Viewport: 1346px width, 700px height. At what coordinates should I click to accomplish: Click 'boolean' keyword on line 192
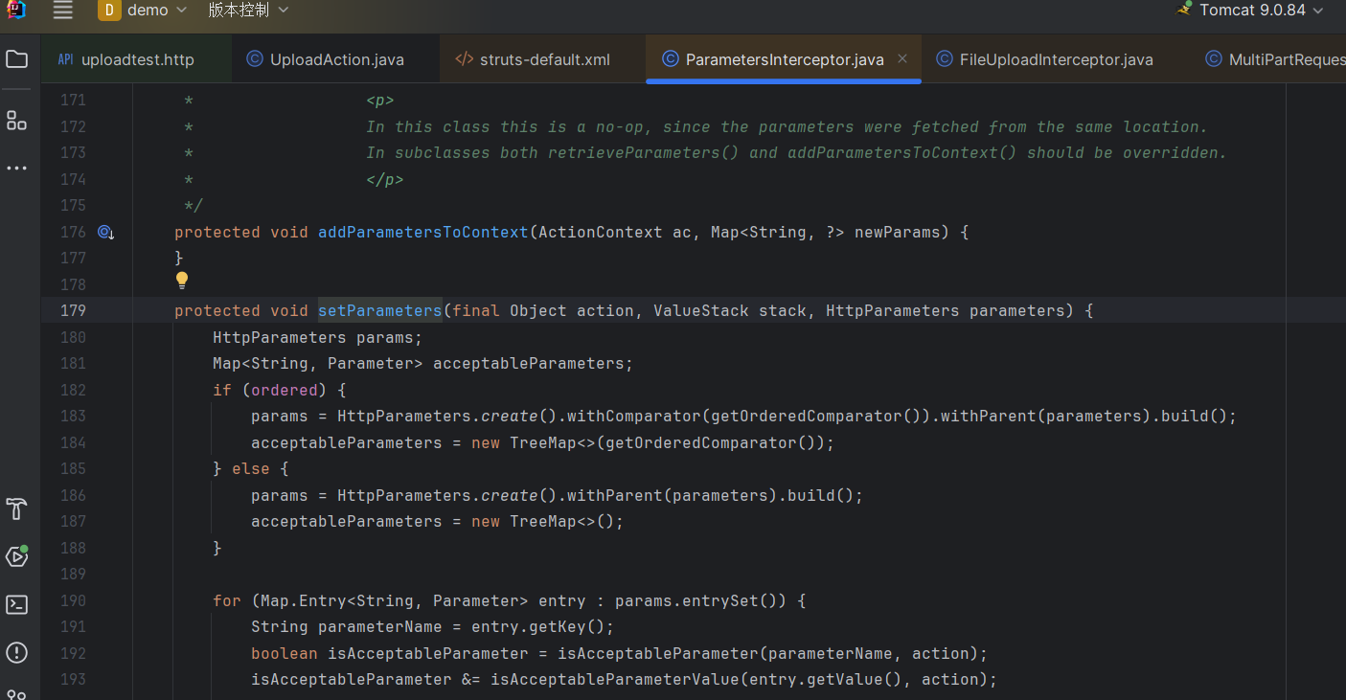click(x=285, y=653)
